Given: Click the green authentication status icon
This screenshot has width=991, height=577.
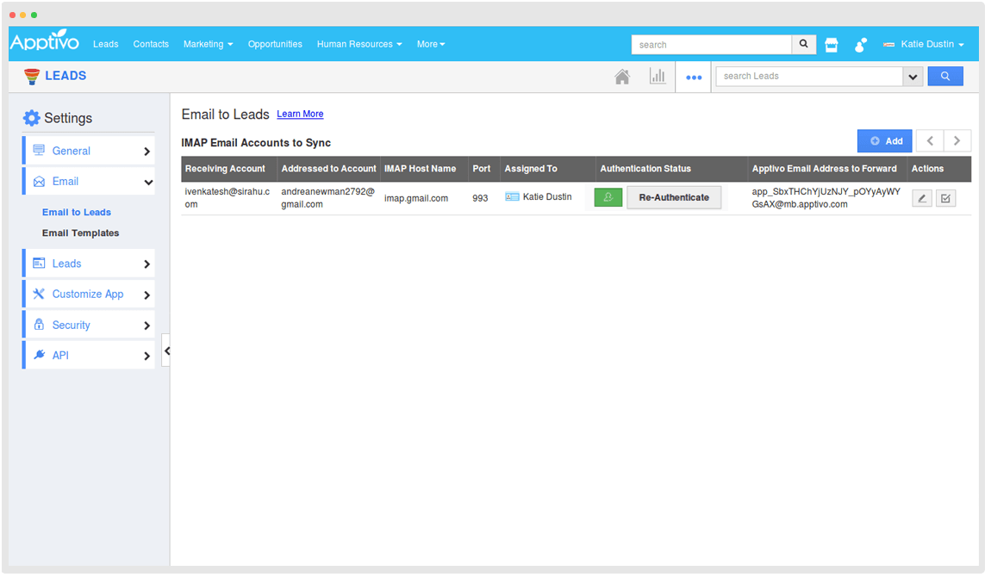Looking at the screenshot, I should [608, 197].
